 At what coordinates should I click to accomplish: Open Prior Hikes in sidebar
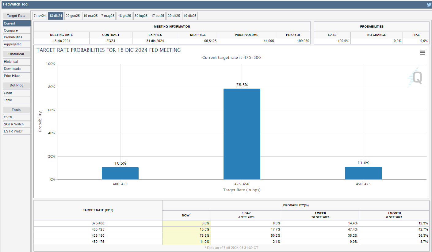click(17, 76)
